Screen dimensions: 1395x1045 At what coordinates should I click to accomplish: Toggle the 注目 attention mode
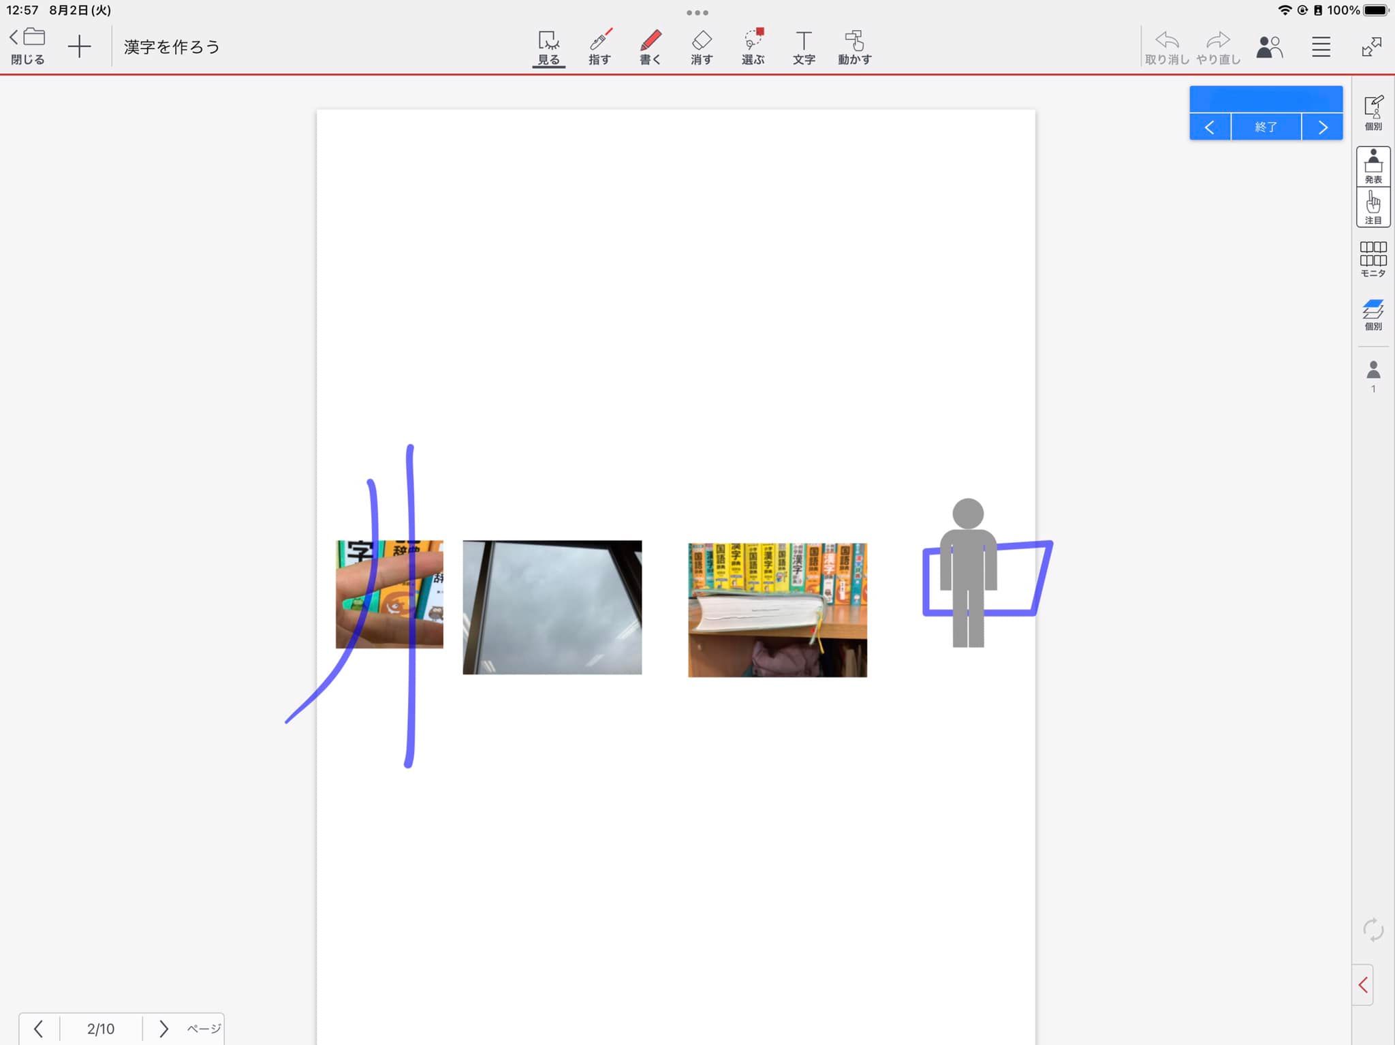[1373, 207]
